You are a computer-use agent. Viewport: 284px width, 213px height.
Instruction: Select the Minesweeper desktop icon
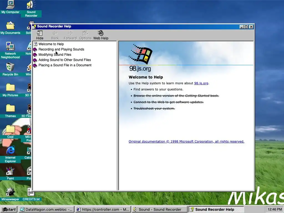tap(10, 194)
